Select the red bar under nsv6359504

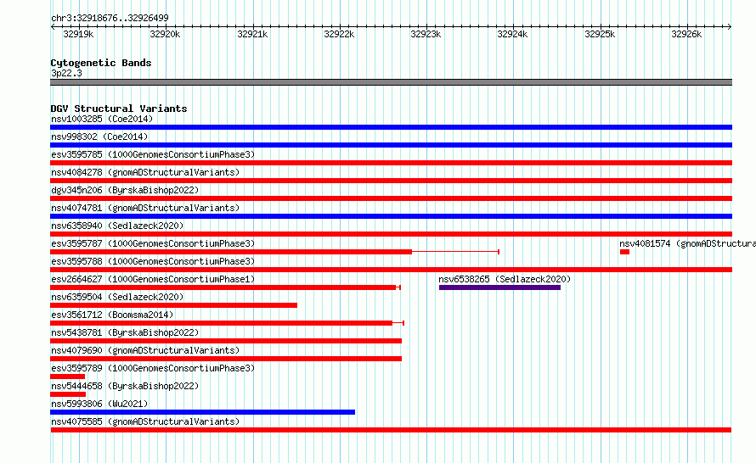click(x=173, y=305)
